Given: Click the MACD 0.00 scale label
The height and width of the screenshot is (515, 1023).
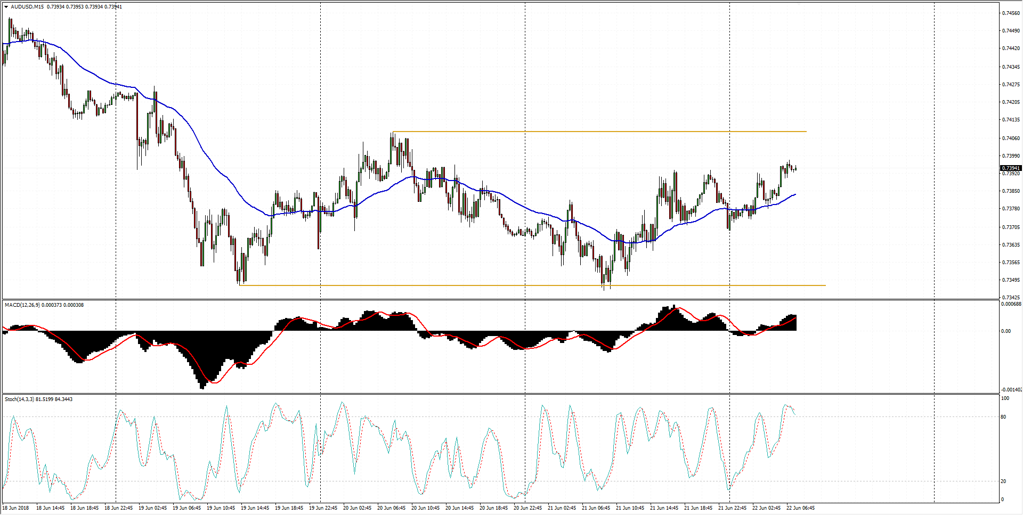Looking at the screenshot, I should (1006, 331).
